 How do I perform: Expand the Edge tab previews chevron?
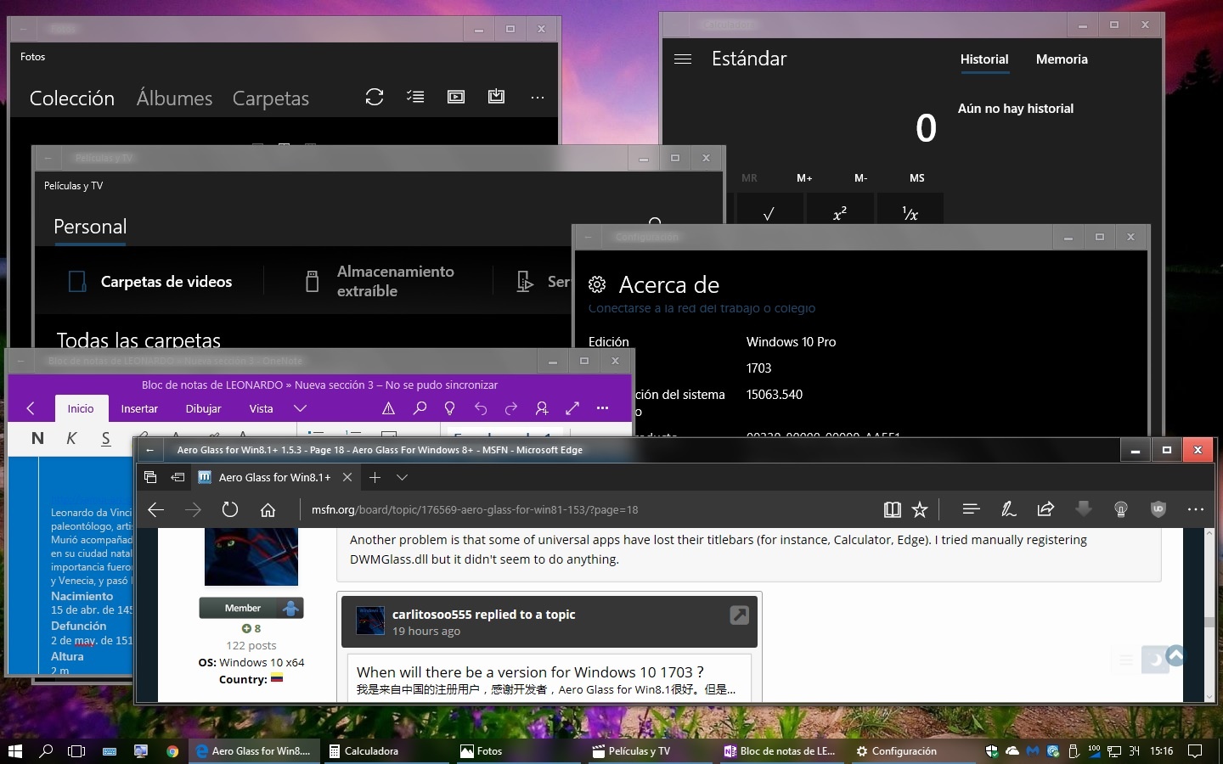(403, 477)
